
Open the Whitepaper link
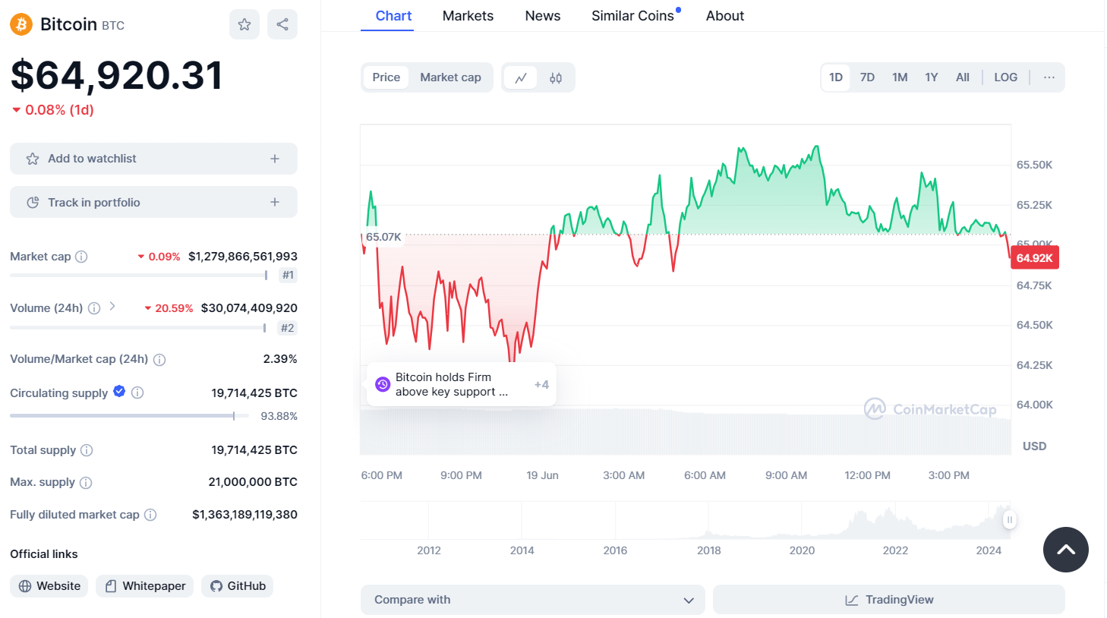click(145, 586)
